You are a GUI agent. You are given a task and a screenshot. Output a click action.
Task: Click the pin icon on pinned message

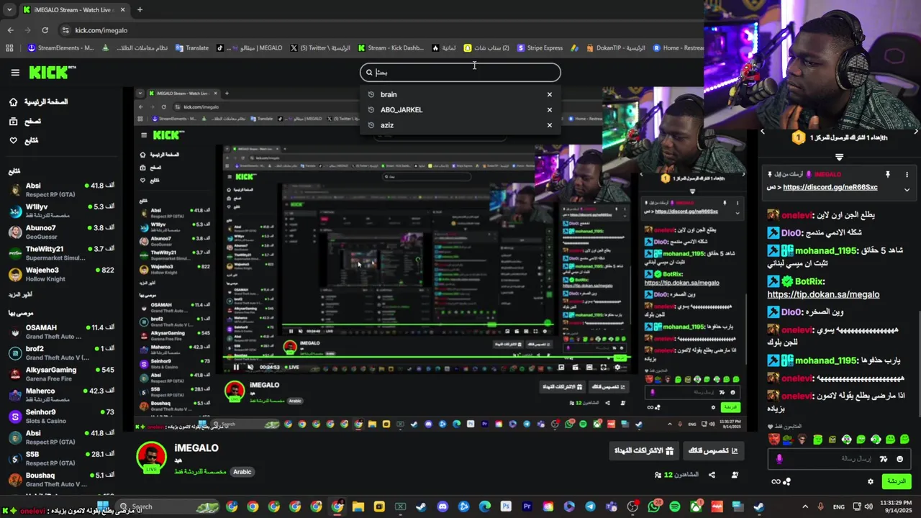pyautogui.click(x=887, y=174)
